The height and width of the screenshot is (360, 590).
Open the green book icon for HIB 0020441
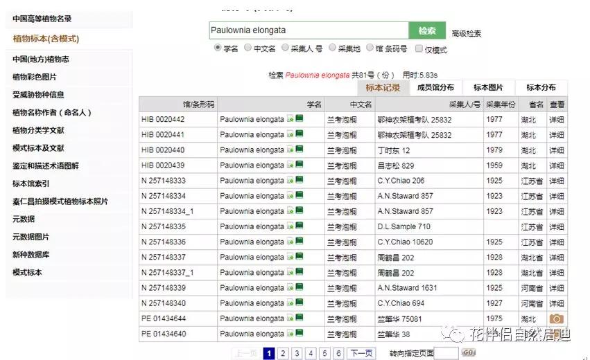click(x=299, y=134)
